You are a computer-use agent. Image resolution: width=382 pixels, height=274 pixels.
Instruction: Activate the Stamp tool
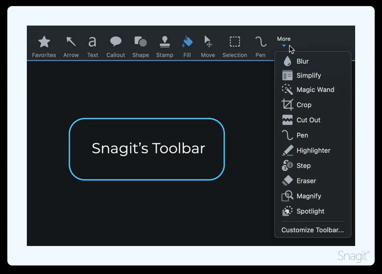(165, 47)
